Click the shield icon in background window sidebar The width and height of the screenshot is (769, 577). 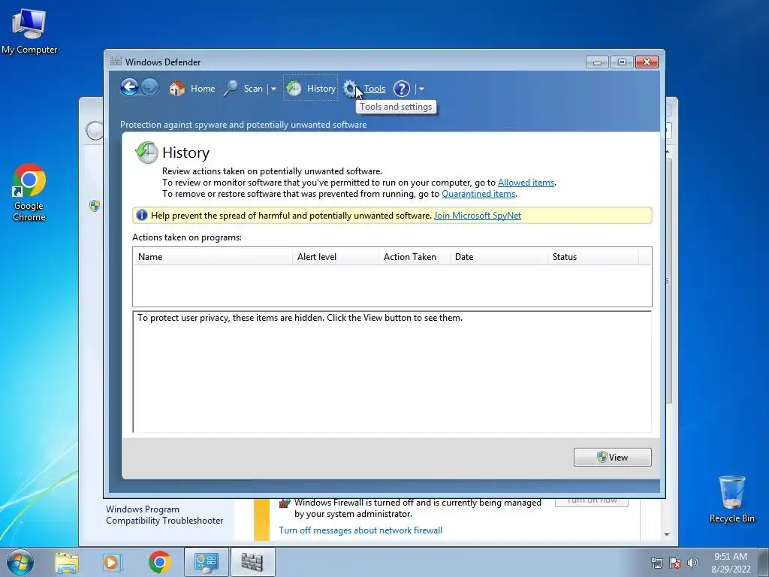coord(95,206)
